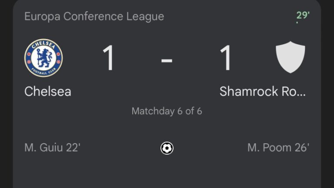Image resolution: width=334 pixels, height=188 pixels.
Task: Select the Shamrock Rovers placeholder shield
Action: (x=291, y=57)
